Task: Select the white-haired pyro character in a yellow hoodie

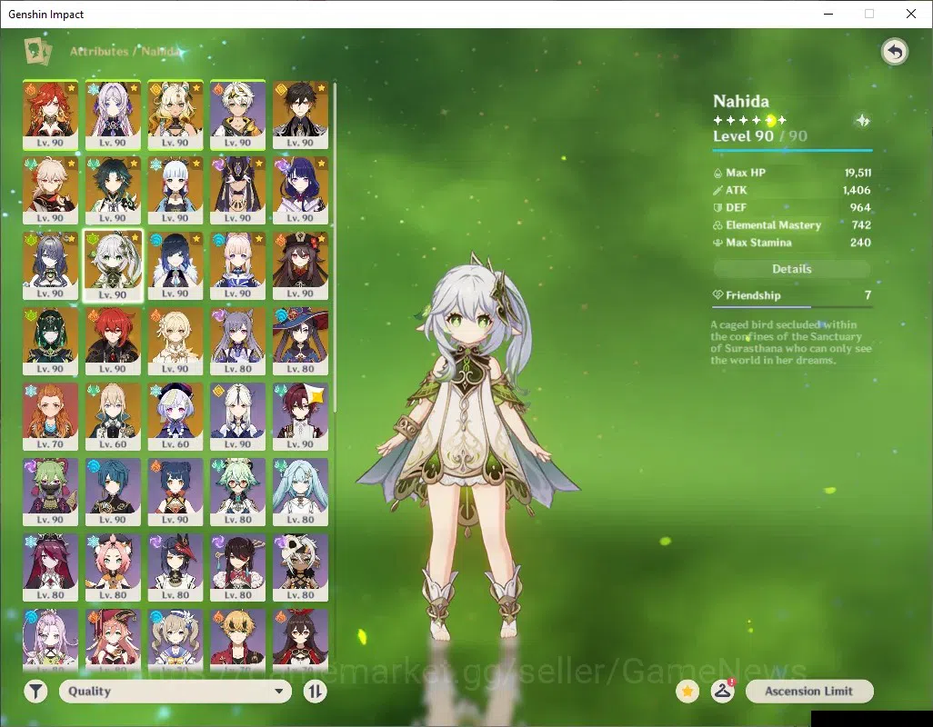Action: click(x=238, y=115)
